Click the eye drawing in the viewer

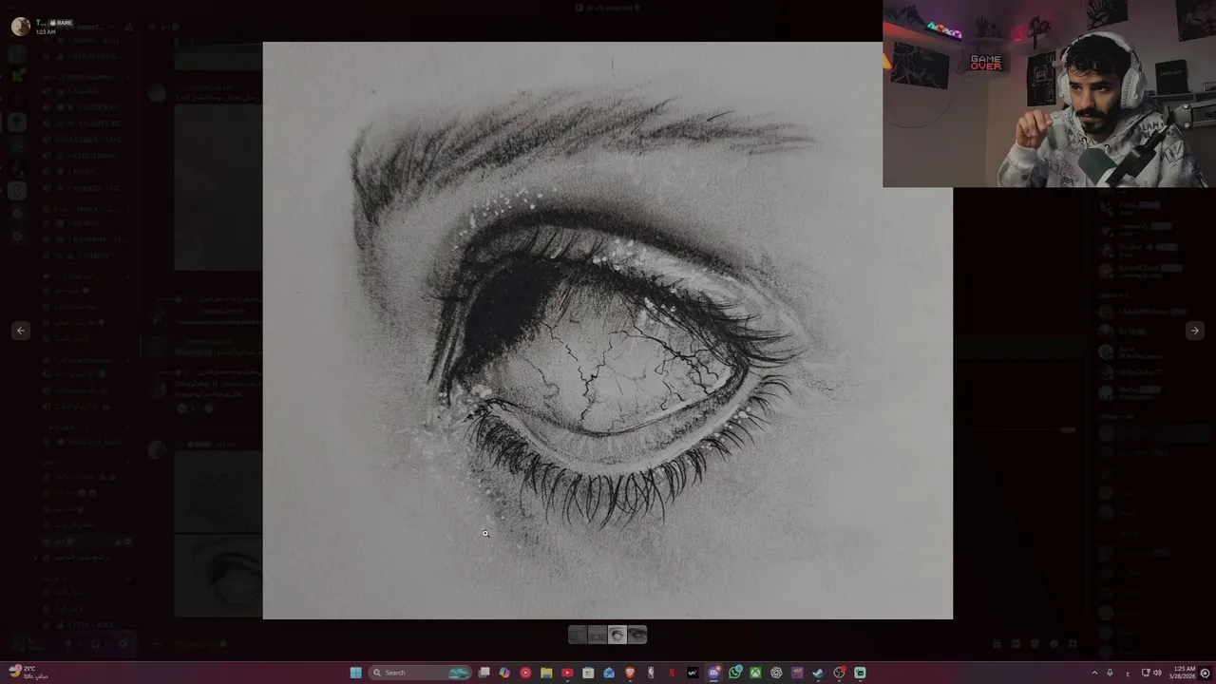point(608,331)
